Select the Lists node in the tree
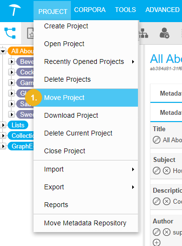This screenshot has width=182, height=246. (x=18, y=125)
